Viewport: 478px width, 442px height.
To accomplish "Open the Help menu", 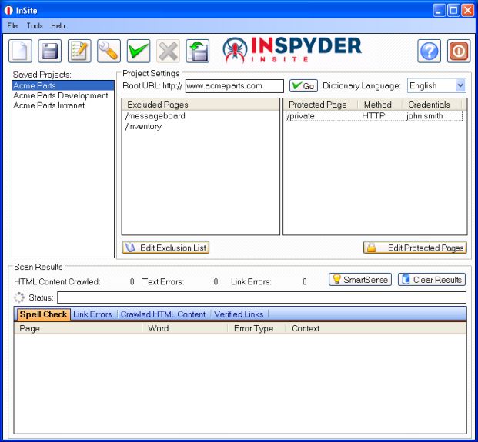I will pos(58,26).
